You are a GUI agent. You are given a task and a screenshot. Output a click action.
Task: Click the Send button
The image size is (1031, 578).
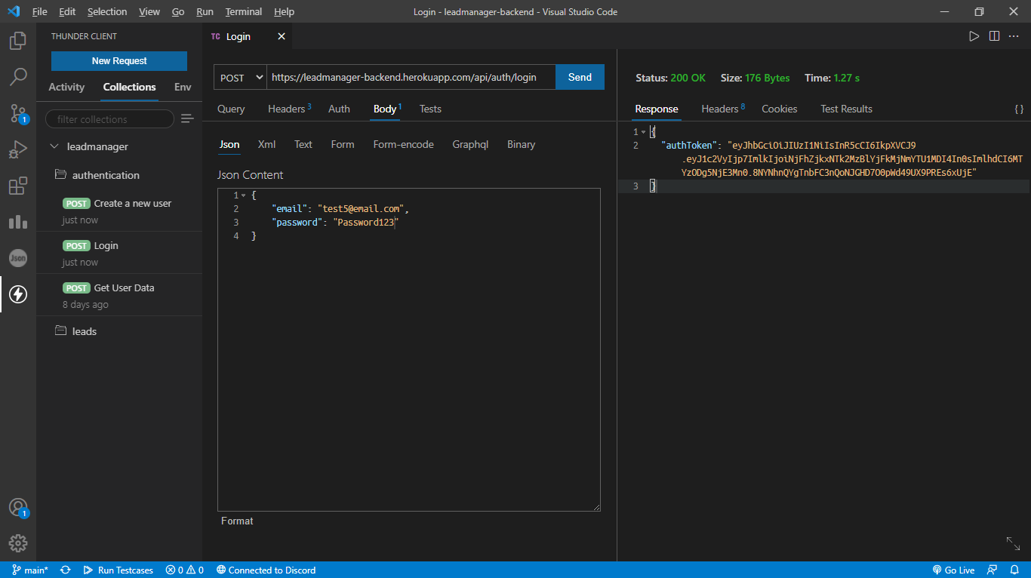580,77
